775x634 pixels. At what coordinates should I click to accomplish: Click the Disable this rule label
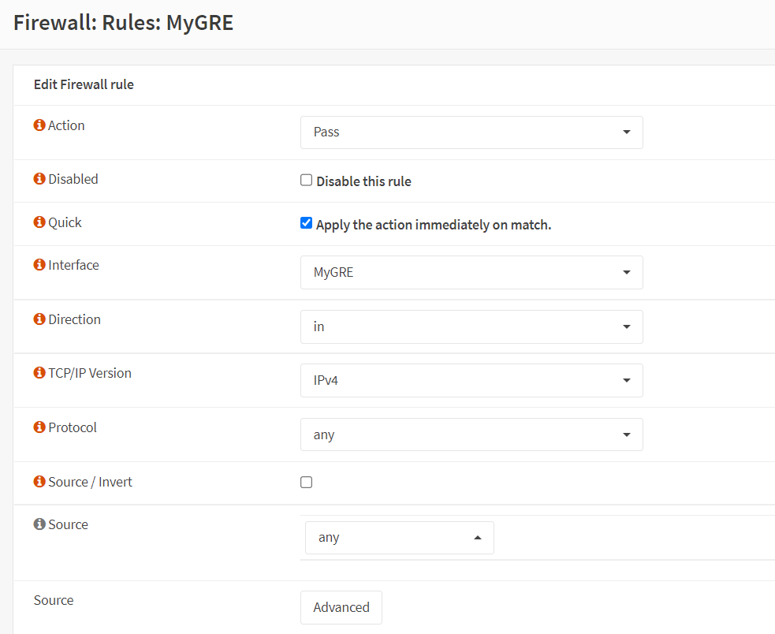363,181
